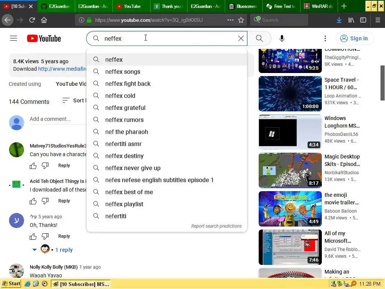Open the emoji movie trailer thumbnail
Image resolution: width=385 pixels, height=289 pixels.
tap(290, 208)
